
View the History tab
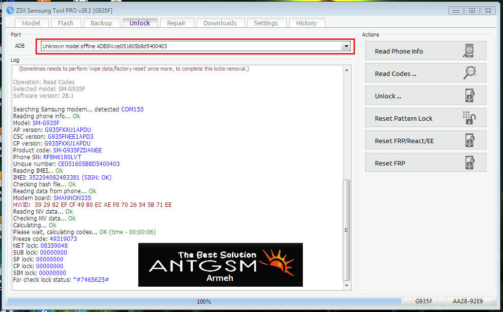tap(306, 23)
